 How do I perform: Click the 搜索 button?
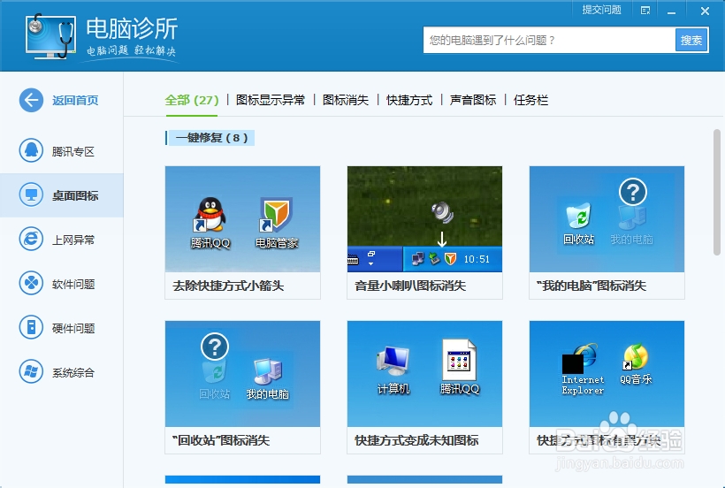pos(691,40)
